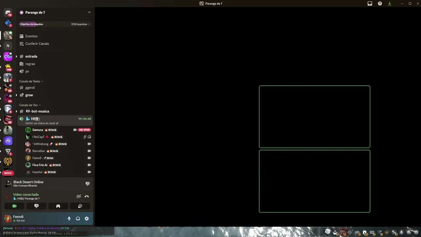Disconnect from the voice call
This screenshot has width=421, height=237.
[87, 197]
